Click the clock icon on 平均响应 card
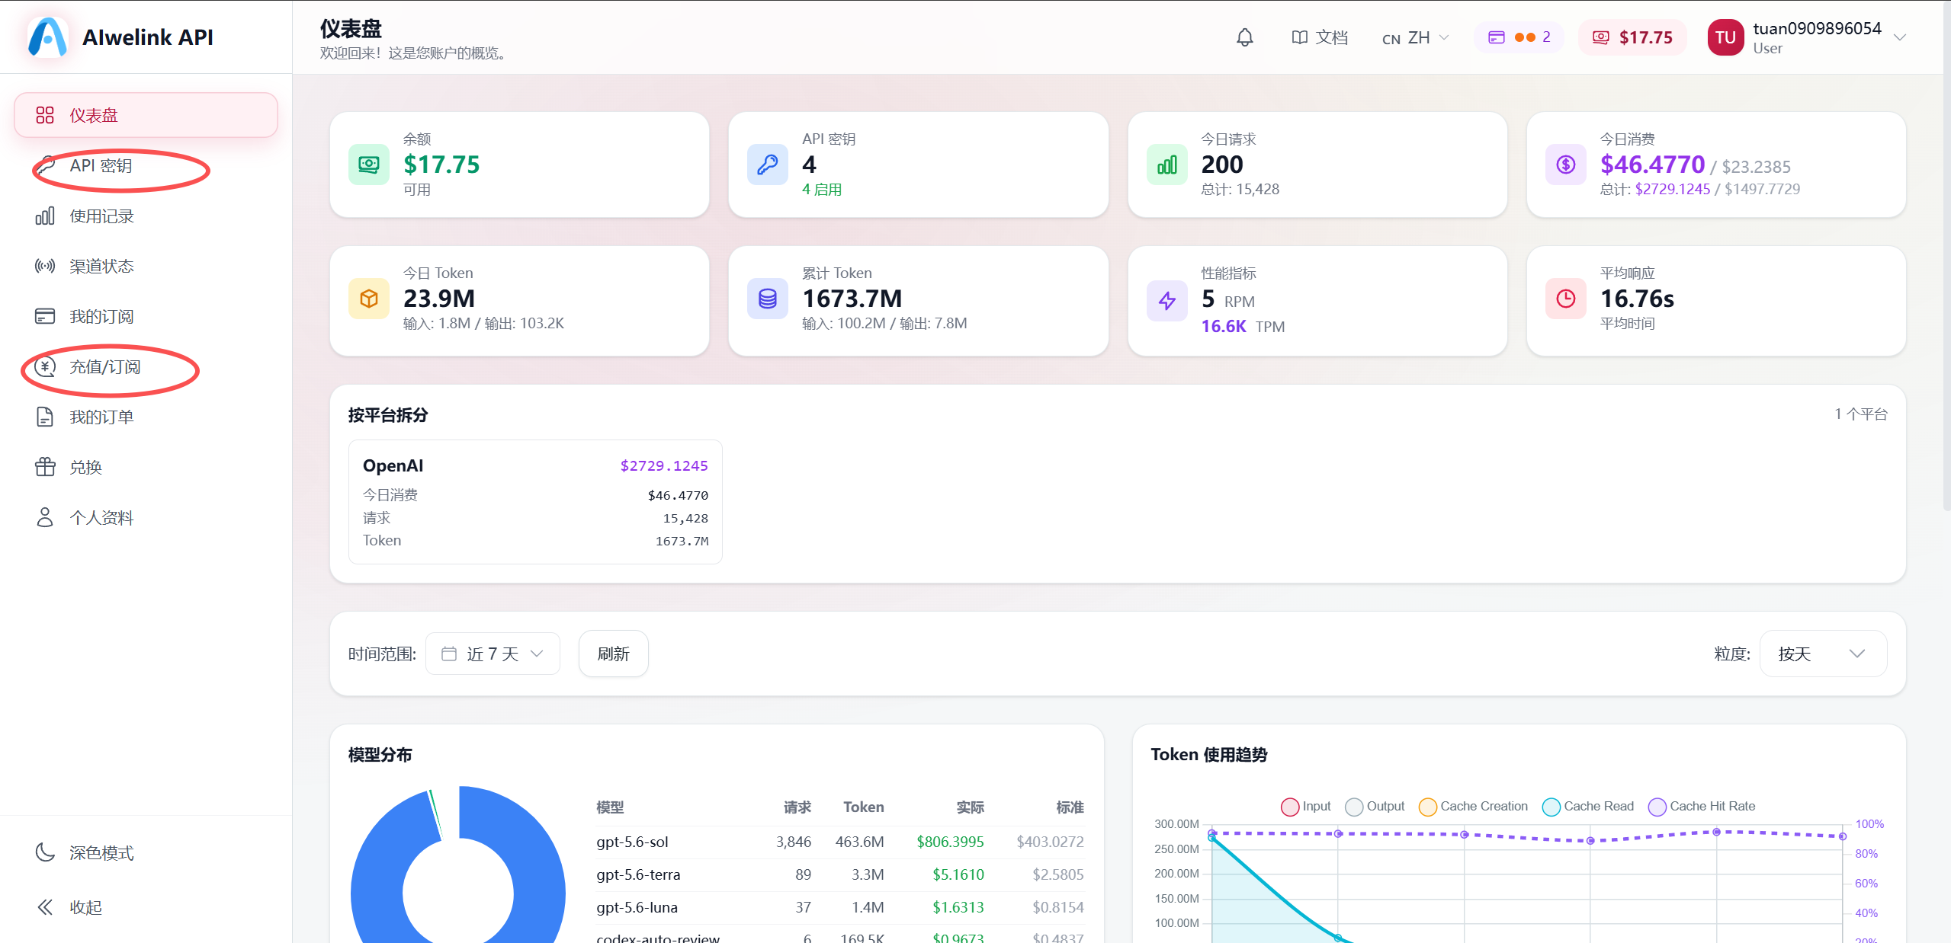The width and height of the screenshot is (1951, 943). [1566, 299]
